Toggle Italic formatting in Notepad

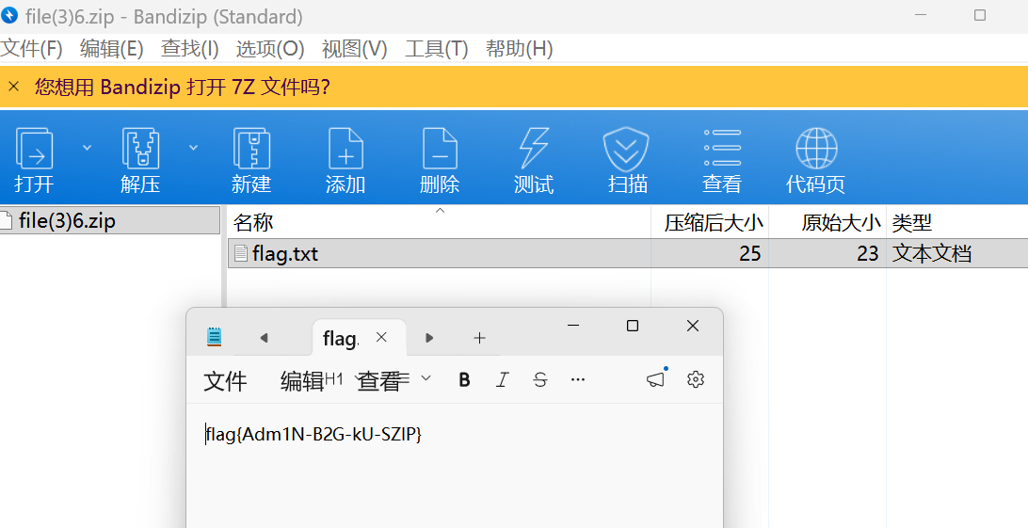[502, 379]
